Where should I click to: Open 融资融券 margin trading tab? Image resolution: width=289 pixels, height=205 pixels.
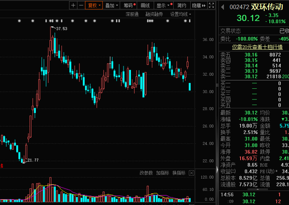tap(154, 14)
